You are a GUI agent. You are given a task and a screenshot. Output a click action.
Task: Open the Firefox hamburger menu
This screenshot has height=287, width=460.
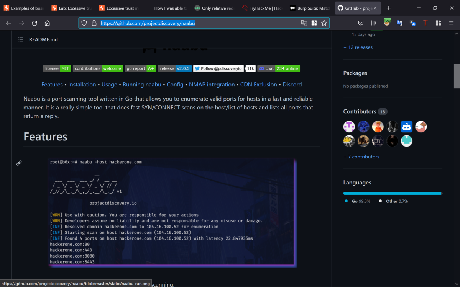(x=451, y=23)
